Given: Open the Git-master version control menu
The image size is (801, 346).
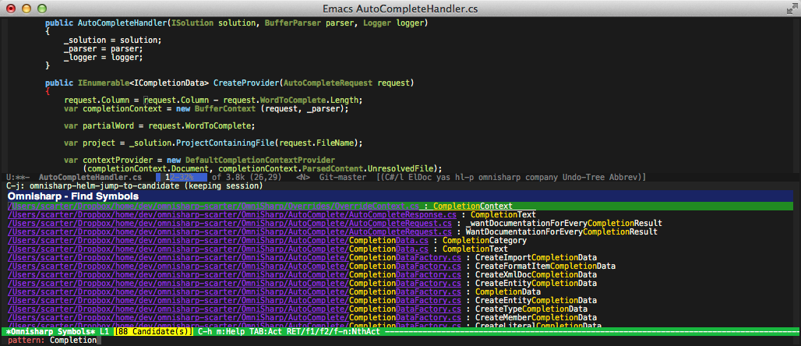Looking at the screenshot, I should point(343,177).
